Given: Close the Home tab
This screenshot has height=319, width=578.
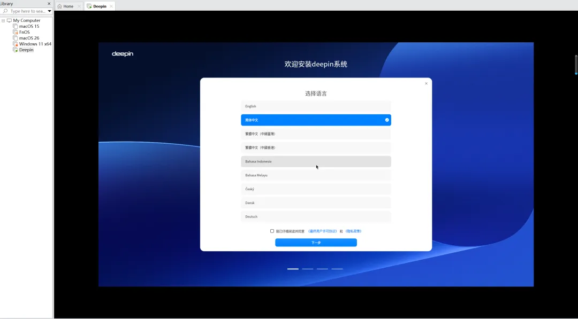Looking at the screenshot, I should coord(79,6).
